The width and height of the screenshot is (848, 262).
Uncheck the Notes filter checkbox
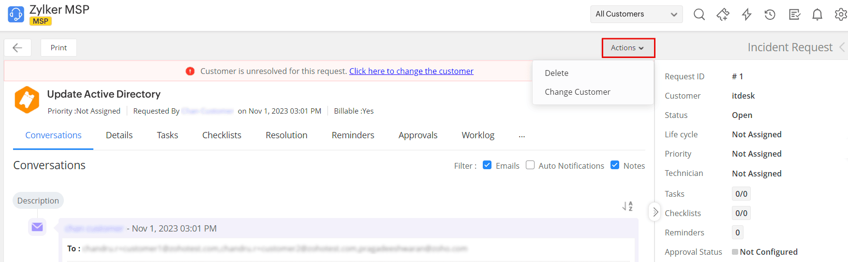coord(615,165)
